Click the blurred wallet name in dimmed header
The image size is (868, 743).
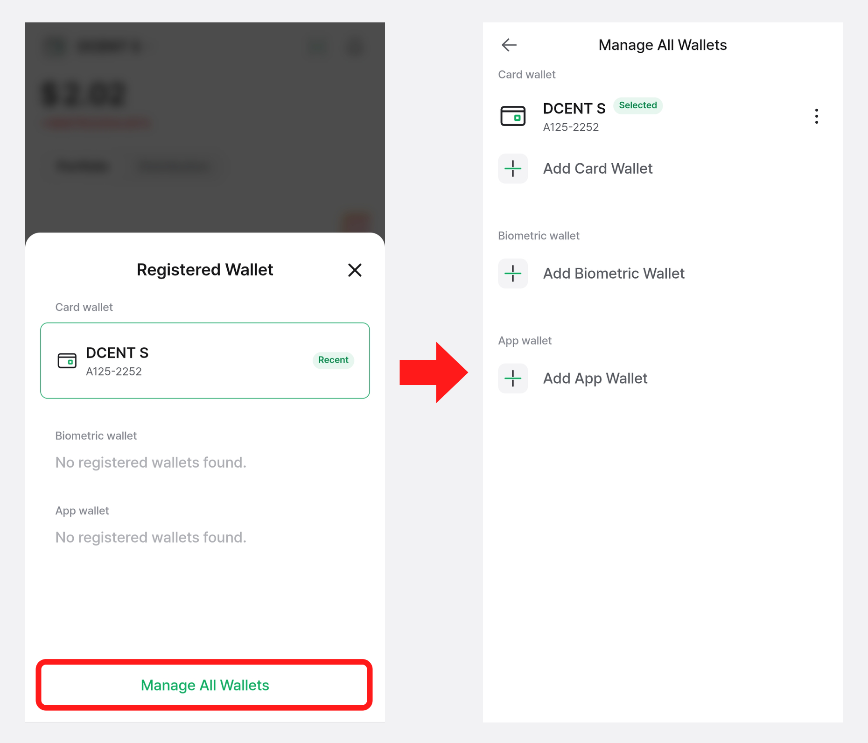click(x=110, y=46)
